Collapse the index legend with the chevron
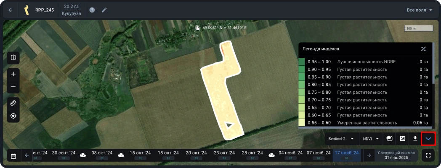The image size is (441, 168). [428, 139]
